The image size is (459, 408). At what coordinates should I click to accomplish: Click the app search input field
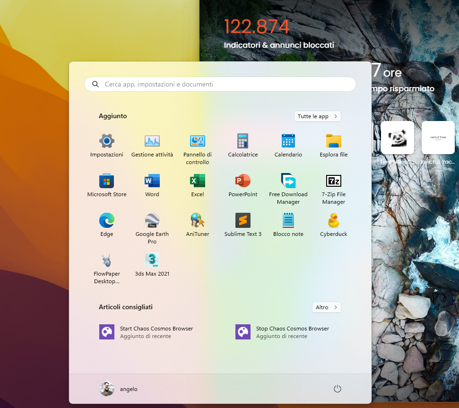click(220, 84)
